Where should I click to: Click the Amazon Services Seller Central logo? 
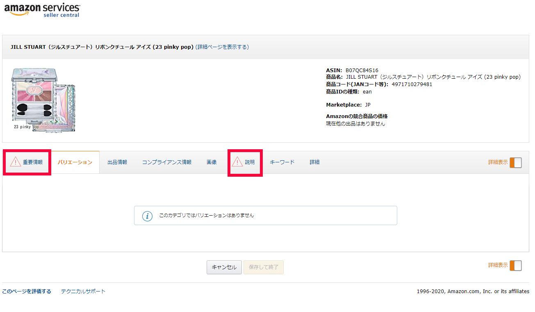coord(42,10)
